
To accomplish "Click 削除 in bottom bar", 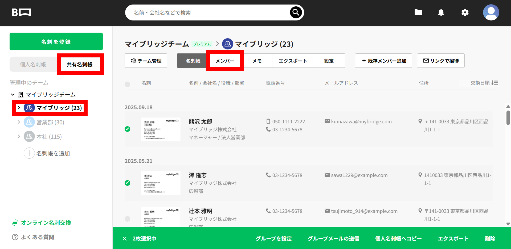I will [490, 239].
